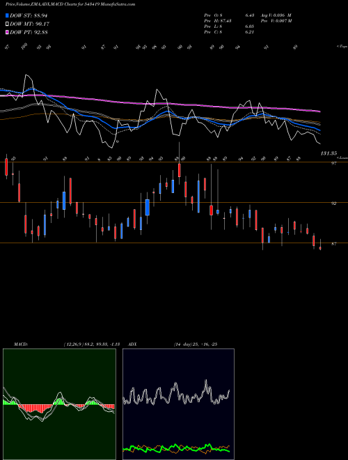
Task: Click the 97 price axis label
Action: (333, 163)
